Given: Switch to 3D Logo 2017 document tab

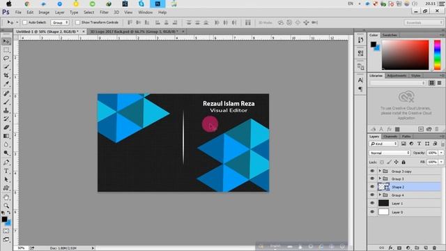Looking at the screenshot, I should tap(134, 31).
